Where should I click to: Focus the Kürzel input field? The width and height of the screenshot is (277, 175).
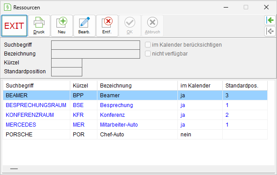coord(67,63)
